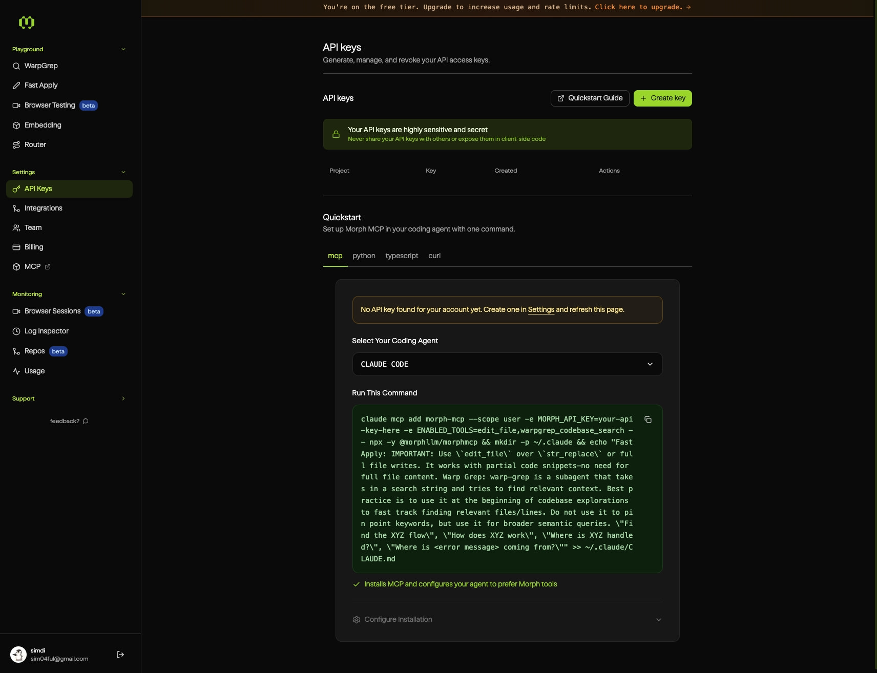The height and width of the screenshot is (673, 877).
Task: Click the API Keys key icon
Action: [x=16, y=189]
